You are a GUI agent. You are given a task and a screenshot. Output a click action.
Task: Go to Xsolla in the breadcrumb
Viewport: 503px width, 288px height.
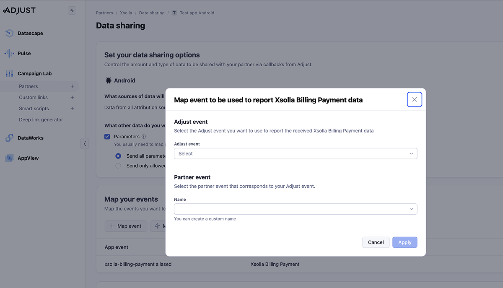(x=126, y=13)
